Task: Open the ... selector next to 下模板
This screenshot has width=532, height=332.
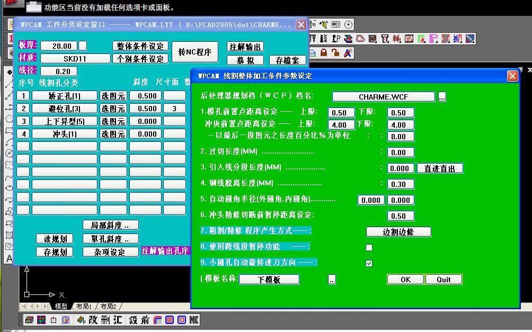Action: click(x=331, y=280)
